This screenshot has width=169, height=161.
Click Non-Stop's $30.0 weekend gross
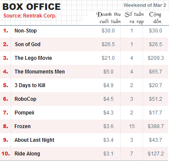pyautogui.click(x=108, y=31)
